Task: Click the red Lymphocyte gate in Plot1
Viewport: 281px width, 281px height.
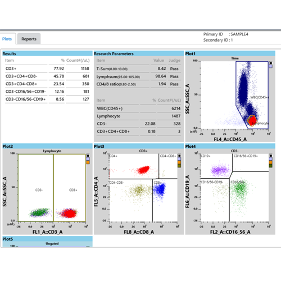Action: coord(252,120)
